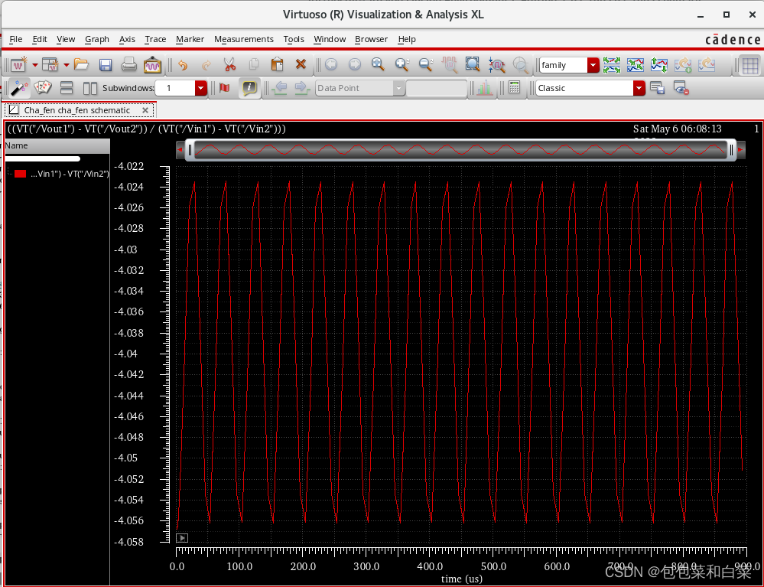Expand the new subwindow dropdown arrow
This screenshot has height=587, width=764.
point(67,64)
